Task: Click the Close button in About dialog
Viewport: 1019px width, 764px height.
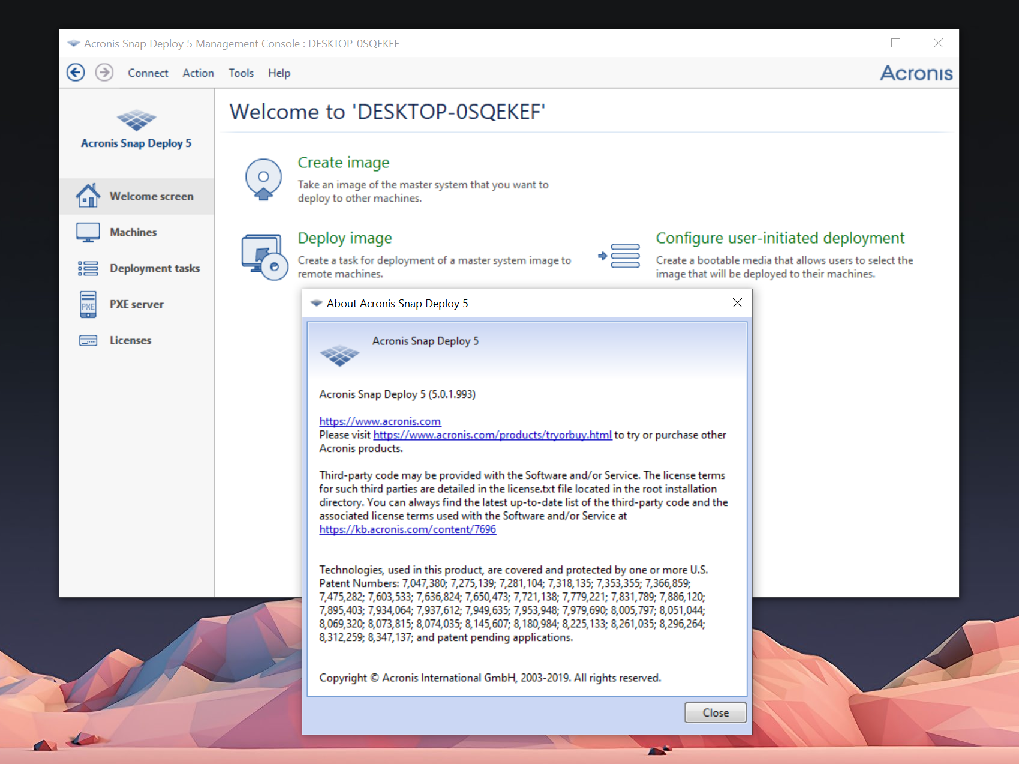Action: pyautogui.click(x=716, y=712)
